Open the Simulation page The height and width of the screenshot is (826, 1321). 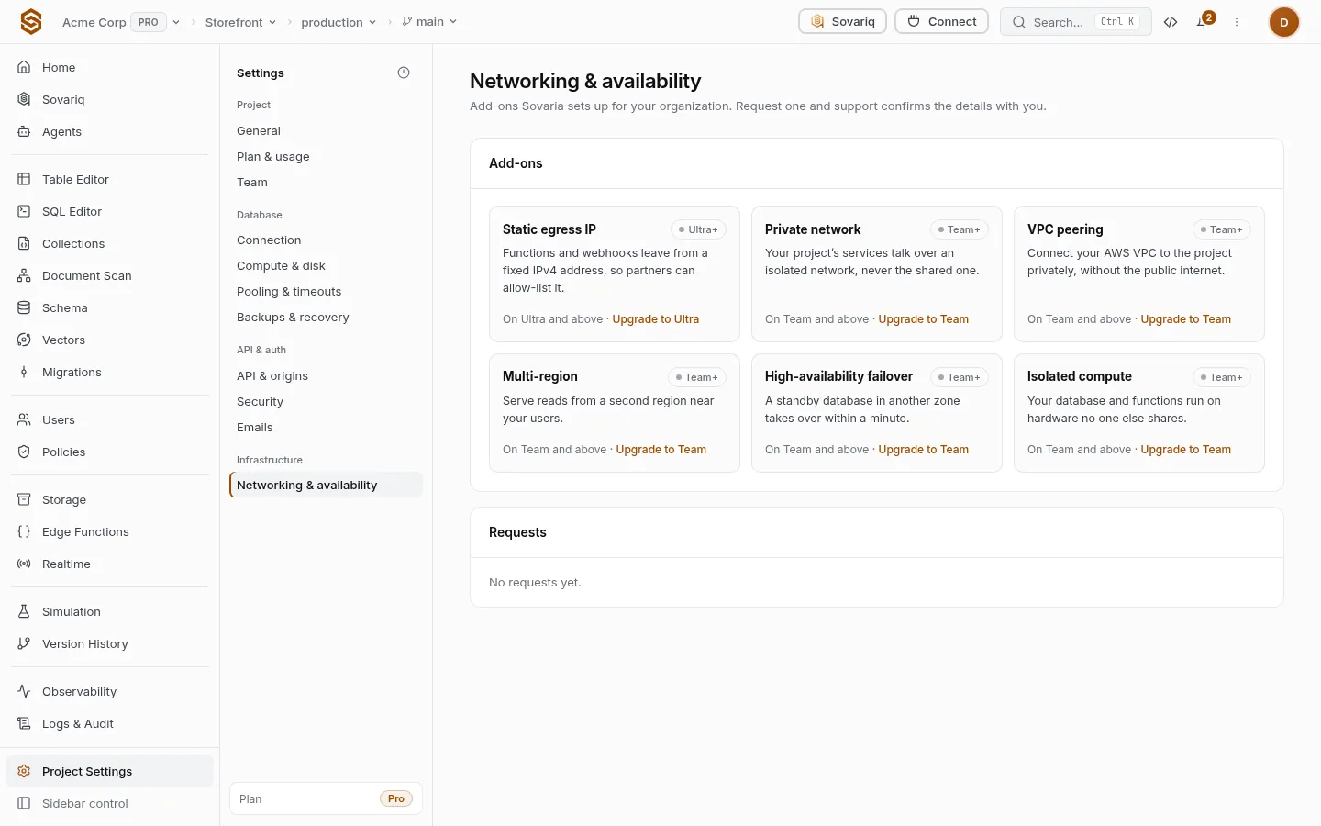tap(110, 611)
